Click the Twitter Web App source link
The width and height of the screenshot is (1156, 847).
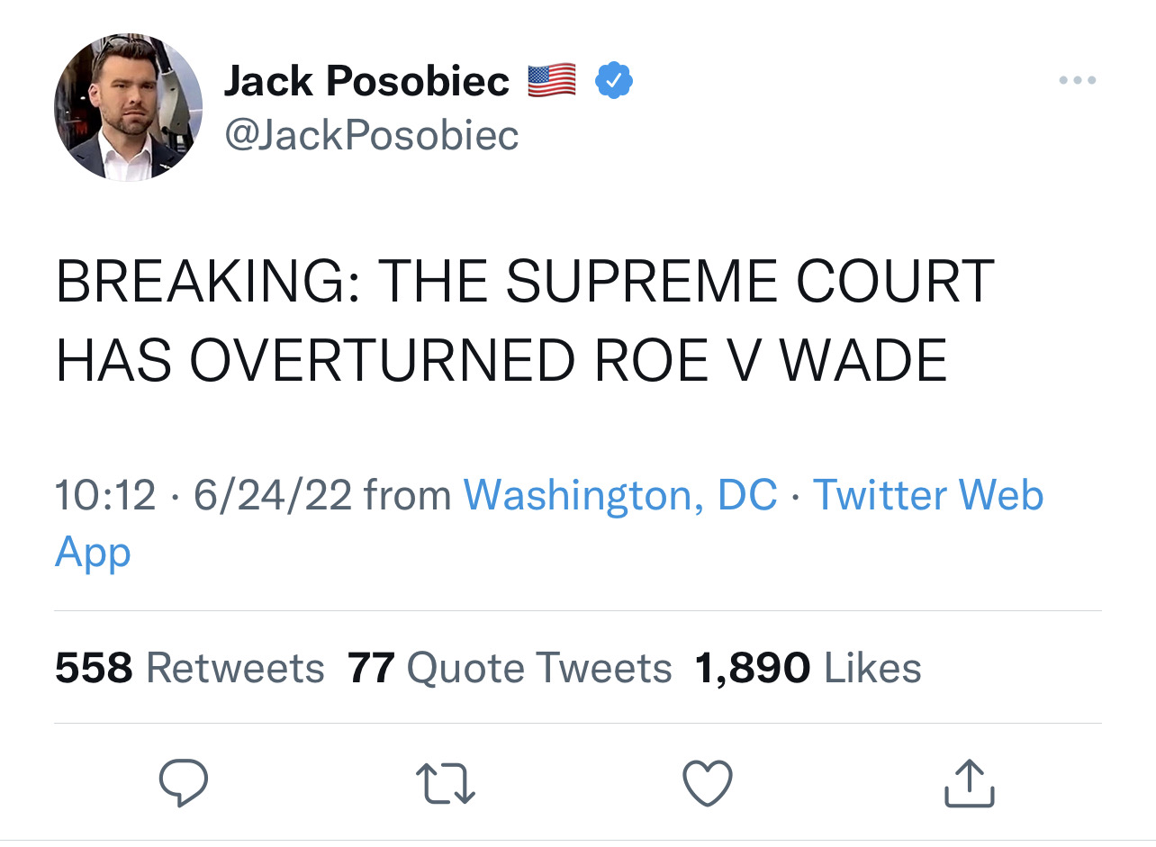(549, 523)
